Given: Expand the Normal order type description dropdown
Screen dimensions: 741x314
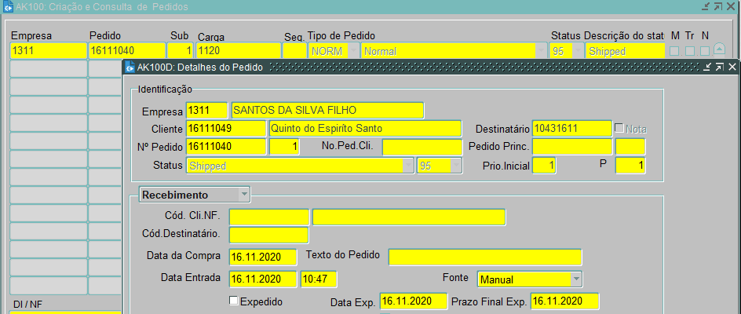Looking at the screenshot, I should (x=540, y=51).
